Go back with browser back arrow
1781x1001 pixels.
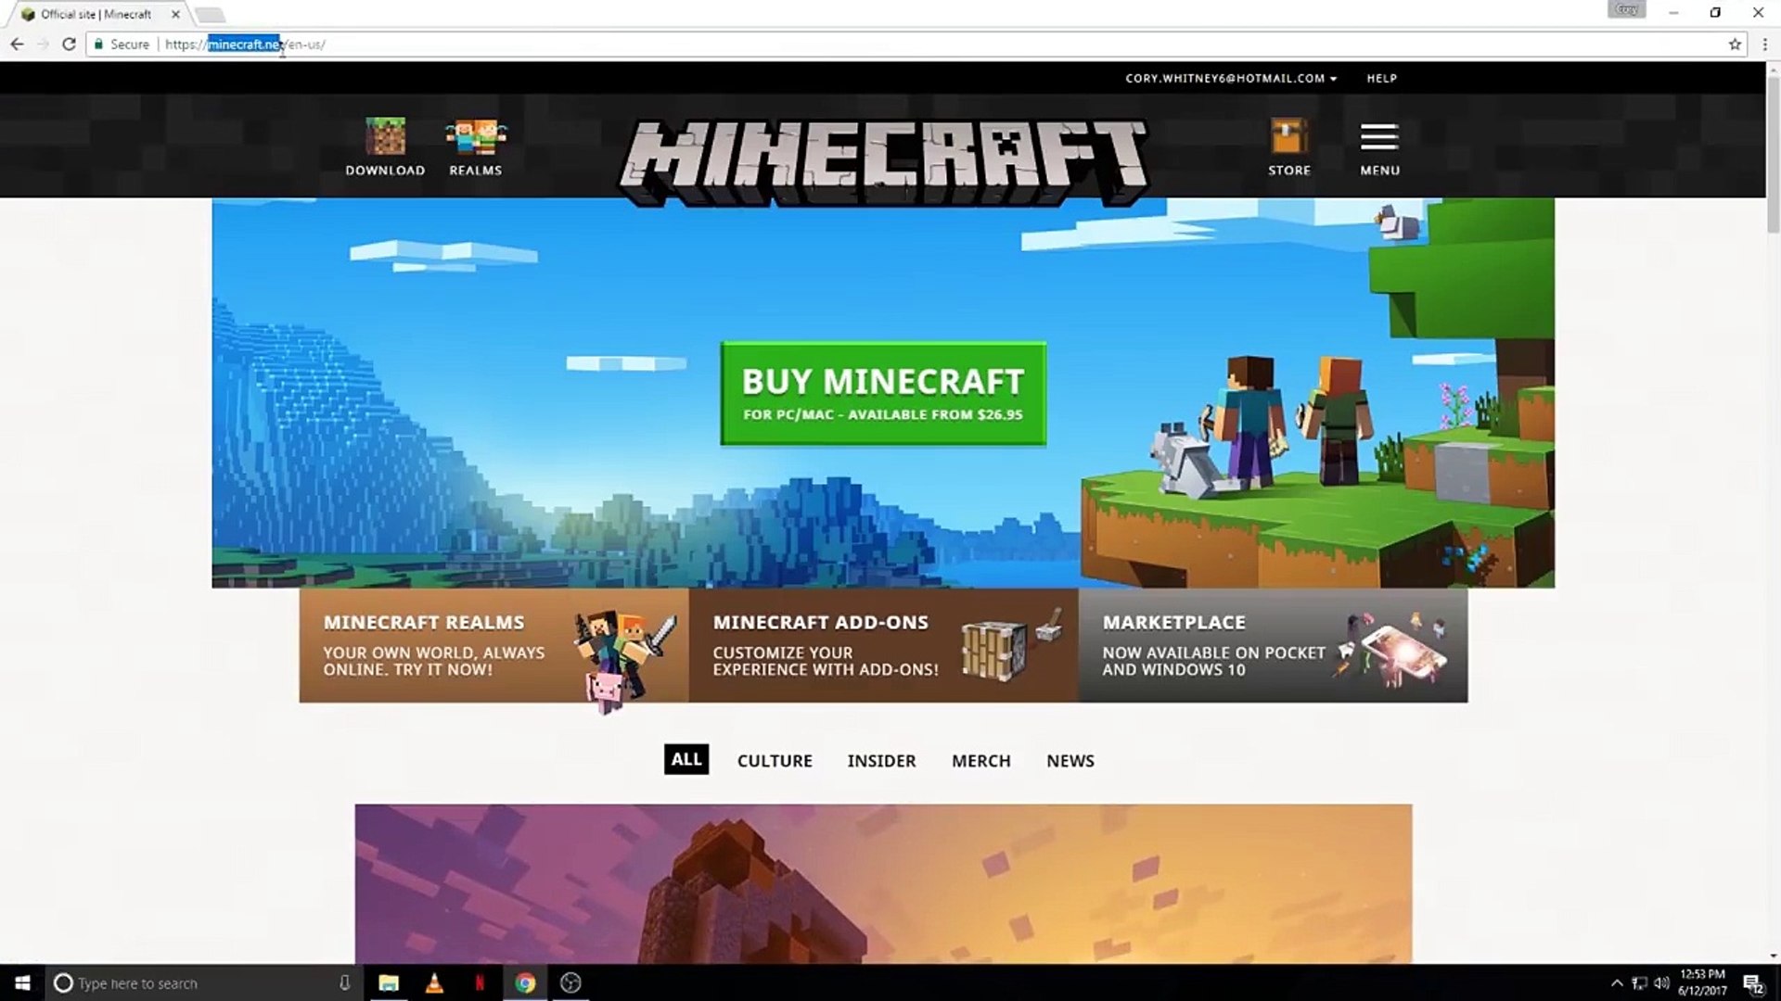click(17, 44)
